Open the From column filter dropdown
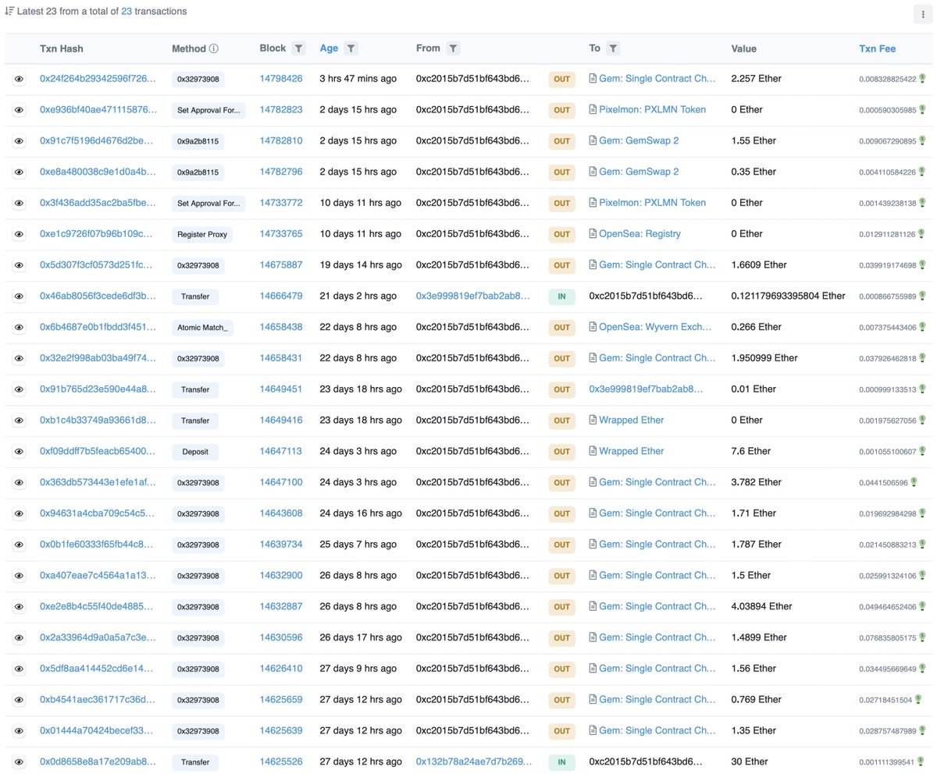Screen dimensions: 937x781 coord(453,48)
